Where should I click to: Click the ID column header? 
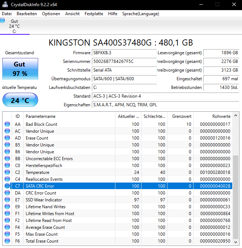18,116
